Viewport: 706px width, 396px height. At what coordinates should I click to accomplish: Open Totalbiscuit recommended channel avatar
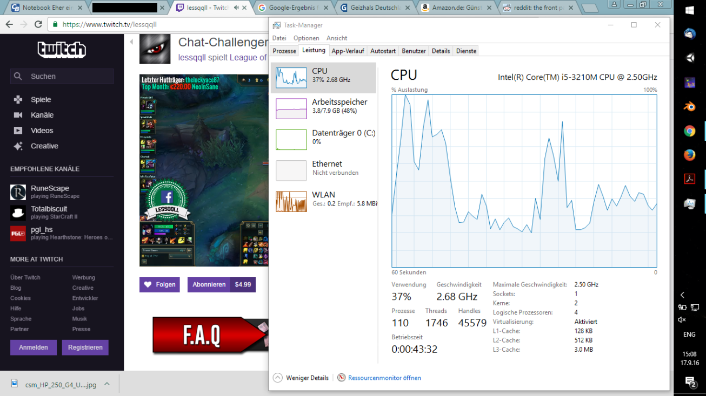pos(18,213)
